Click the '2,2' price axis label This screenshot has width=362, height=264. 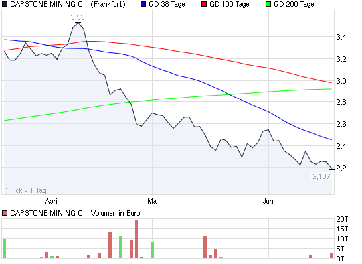tap(341, 168)
